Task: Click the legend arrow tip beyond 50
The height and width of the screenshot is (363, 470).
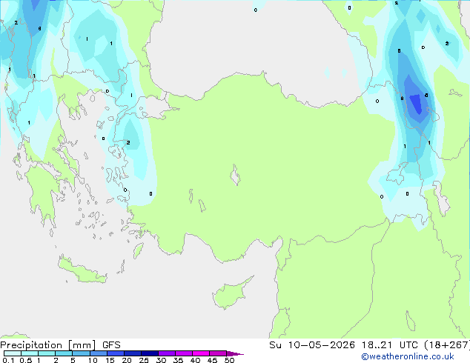Action: [x=235, y=353]
